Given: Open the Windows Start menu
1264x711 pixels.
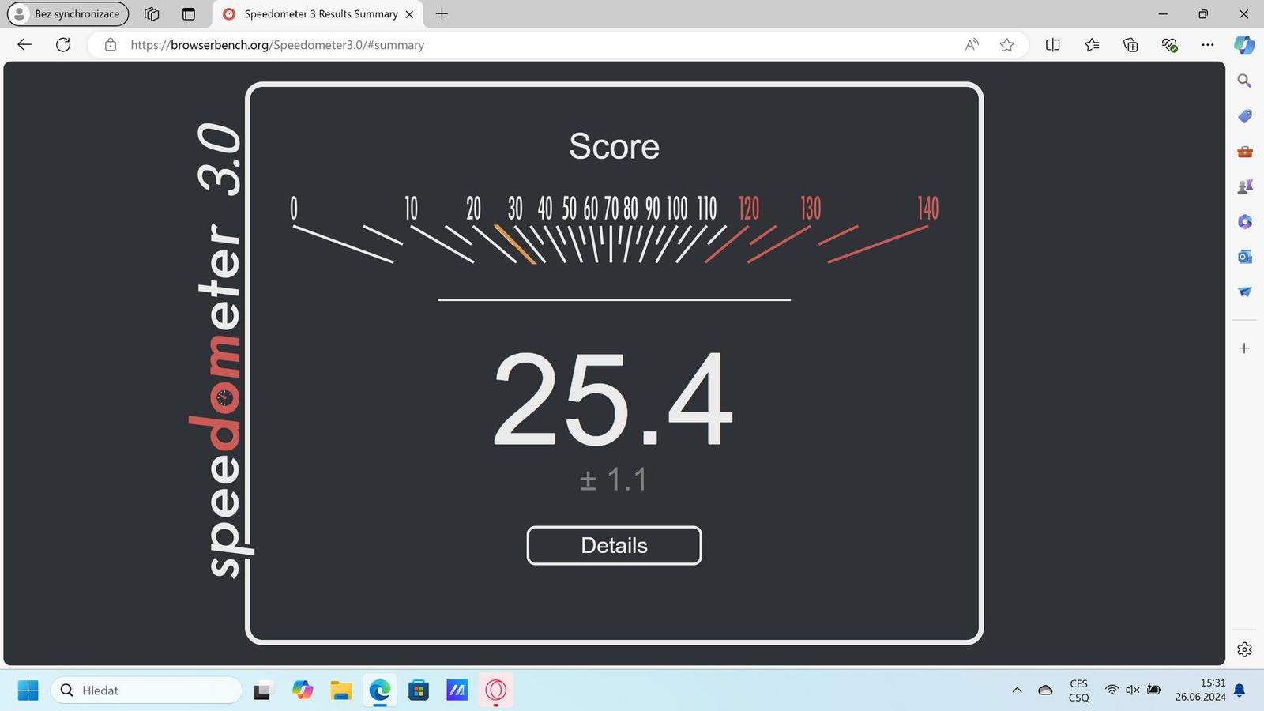Looking at the screenshot, I should (x=28, y=690).
